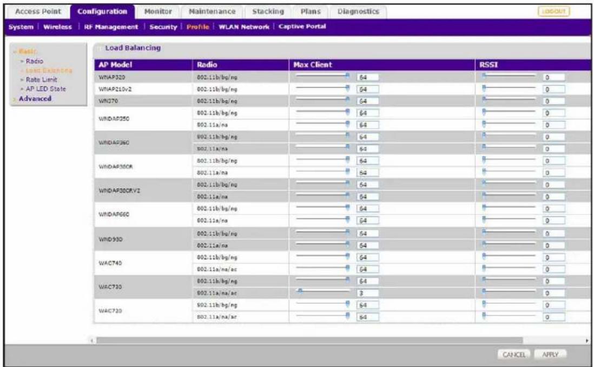Click the WNDAP380R model cell
The height and width of the screenshot is (367, 594).
tap(143, 166)
